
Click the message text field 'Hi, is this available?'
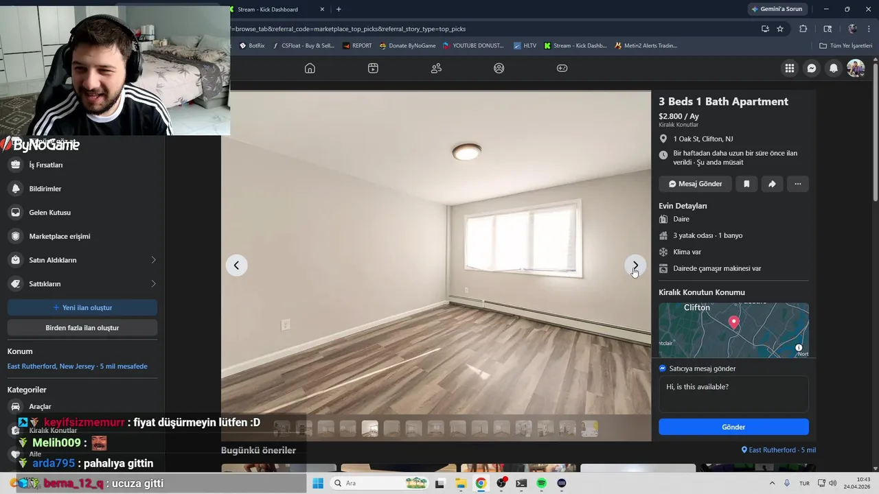point(733,394)
